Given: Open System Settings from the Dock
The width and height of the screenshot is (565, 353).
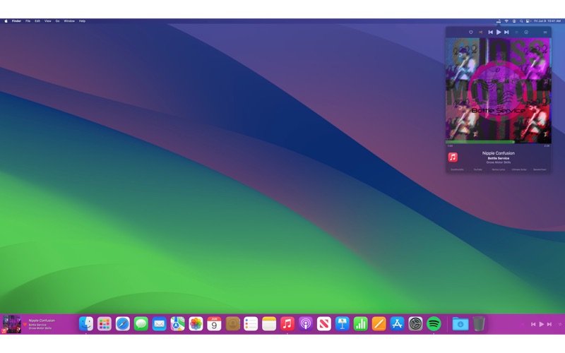Looking at the screenshot, I should click(x=415, y=323).
